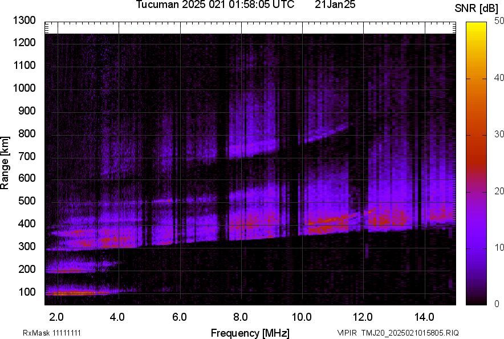This screenshot has width=504, height=339.
Task: Click the 'RxMask 11111111' footer text
Action: [52, 333]
